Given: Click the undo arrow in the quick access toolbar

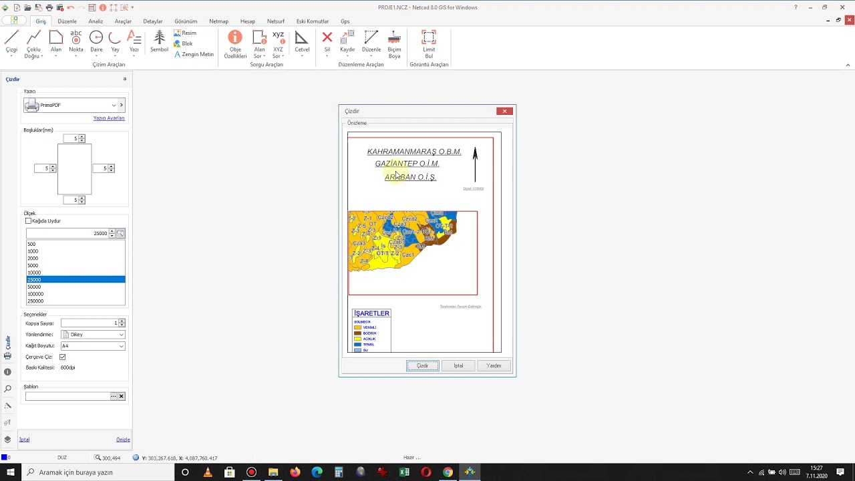Looking at the screenshot, I should click(71, 7).
